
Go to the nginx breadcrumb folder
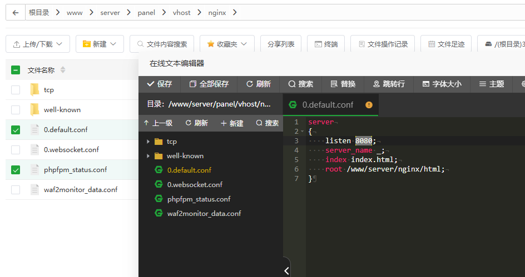pyautogui.click(x=217, y=13)
